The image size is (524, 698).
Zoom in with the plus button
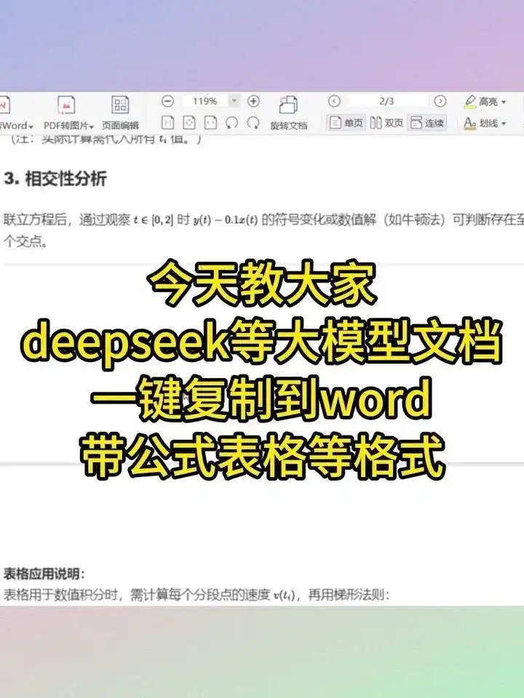253,101
